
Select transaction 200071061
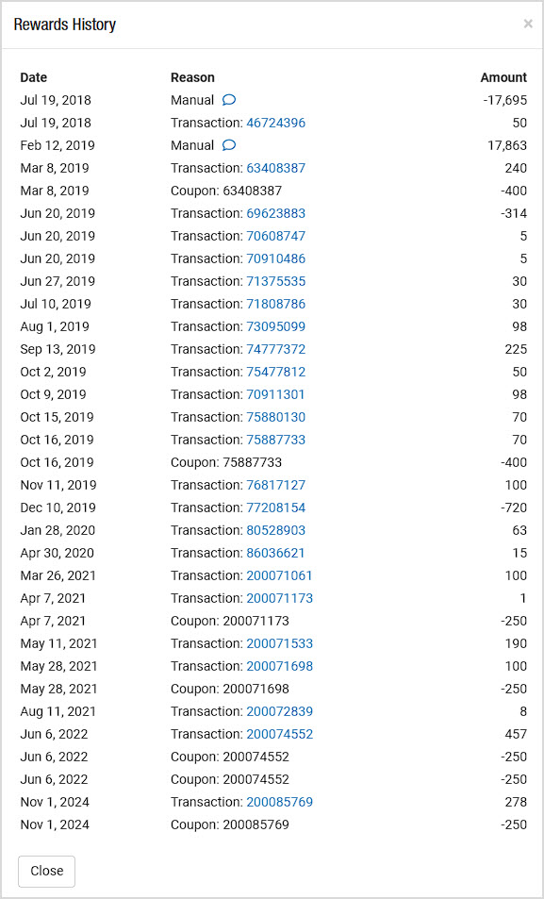point(279,575)
